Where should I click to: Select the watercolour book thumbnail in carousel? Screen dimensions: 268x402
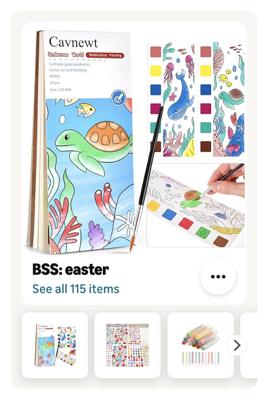click(55, 345)
